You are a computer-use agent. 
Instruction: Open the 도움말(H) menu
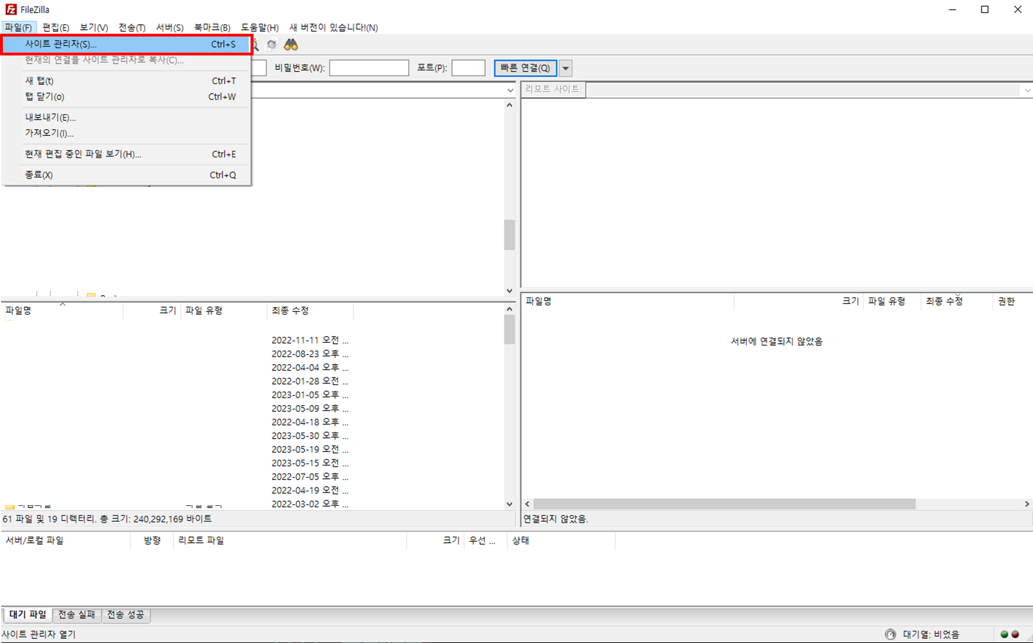(x=259, y=27)
